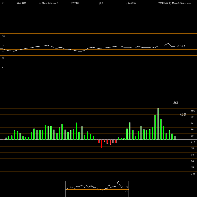Click the overlapping 74.06 value label
This screenshot has height=197, width=197.
click(x=183, y=113)
